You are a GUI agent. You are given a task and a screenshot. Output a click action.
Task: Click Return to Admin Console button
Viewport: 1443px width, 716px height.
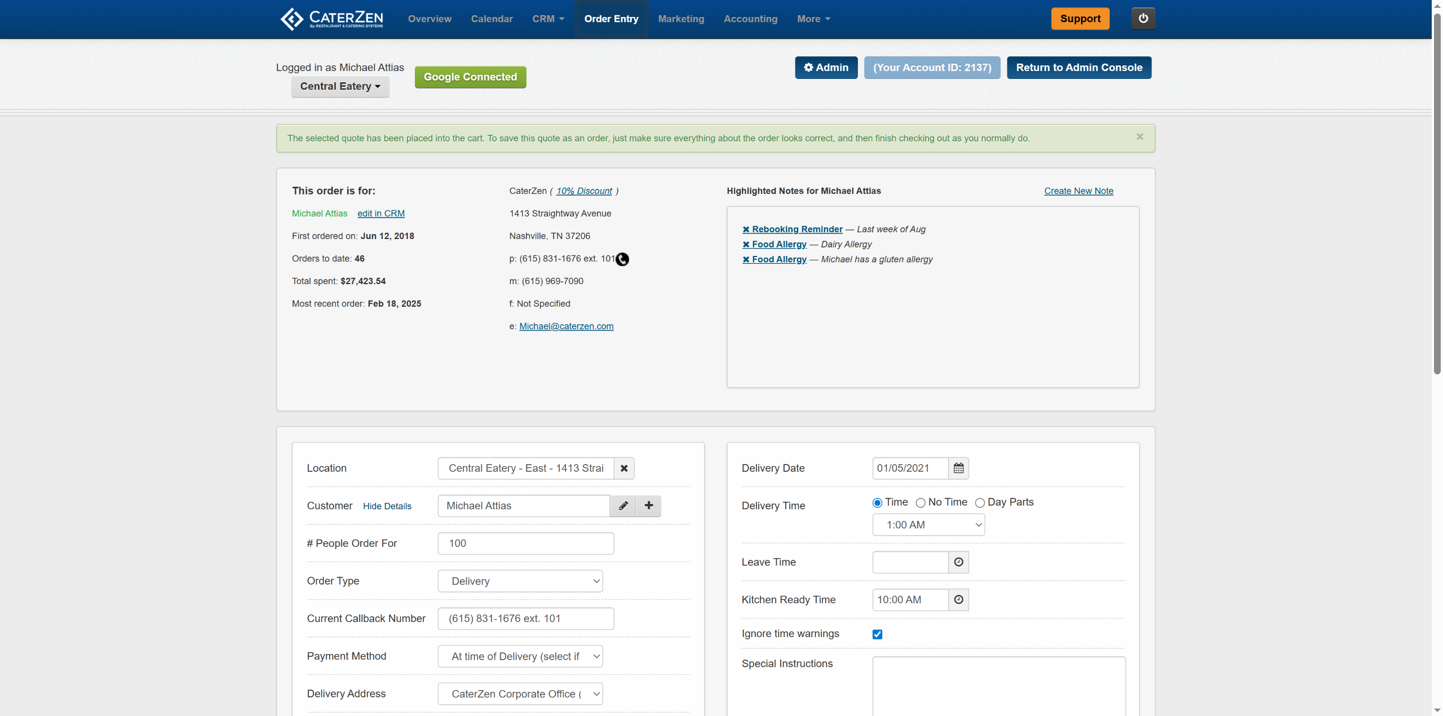click(1079, 68)
